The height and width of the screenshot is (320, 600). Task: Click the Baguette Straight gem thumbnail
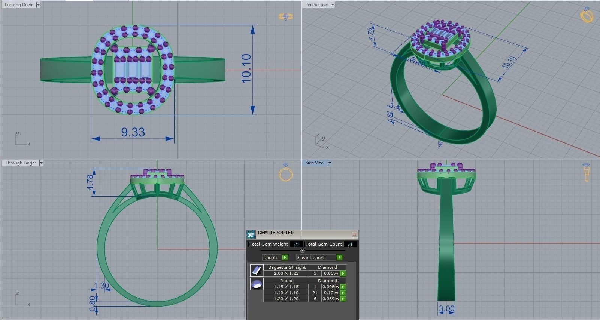[257, 270]
